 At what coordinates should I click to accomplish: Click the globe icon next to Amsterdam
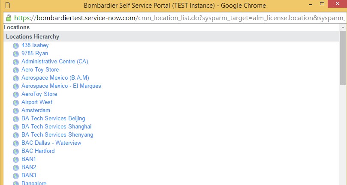[16, 111]
